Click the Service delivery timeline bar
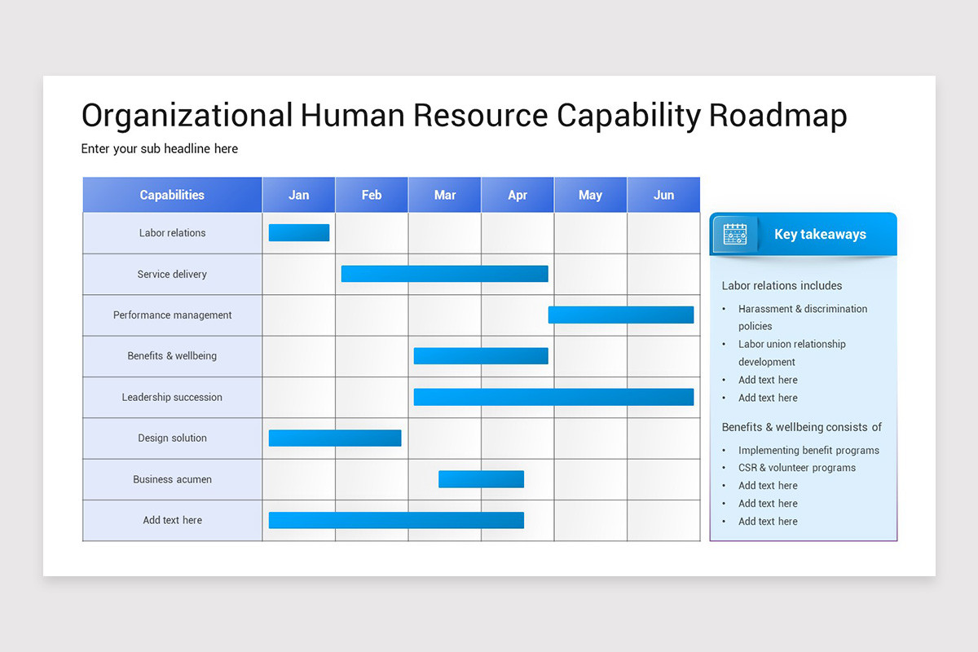Image resolution: width=978 pixels, height=652 pixels. pos(445,274)
